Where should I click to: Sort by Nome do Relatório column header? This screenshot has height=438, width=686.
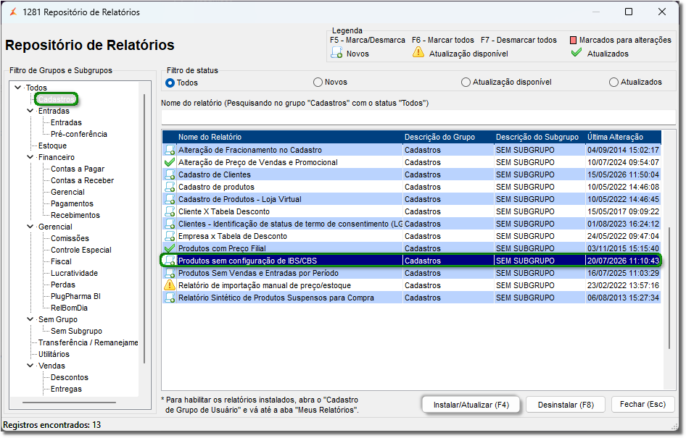pyautogui.click(x=289, y=137)
